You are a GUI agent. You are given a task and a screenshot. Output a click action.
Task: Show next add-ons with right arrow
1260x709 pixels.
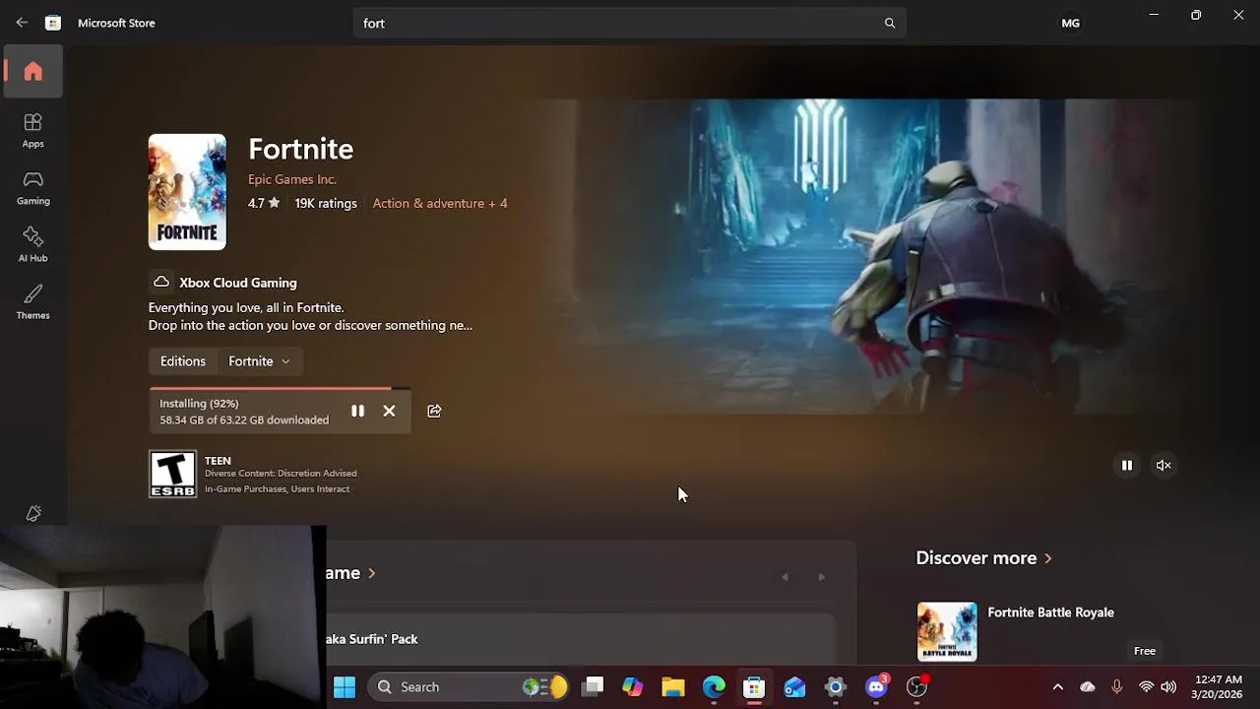821,577
